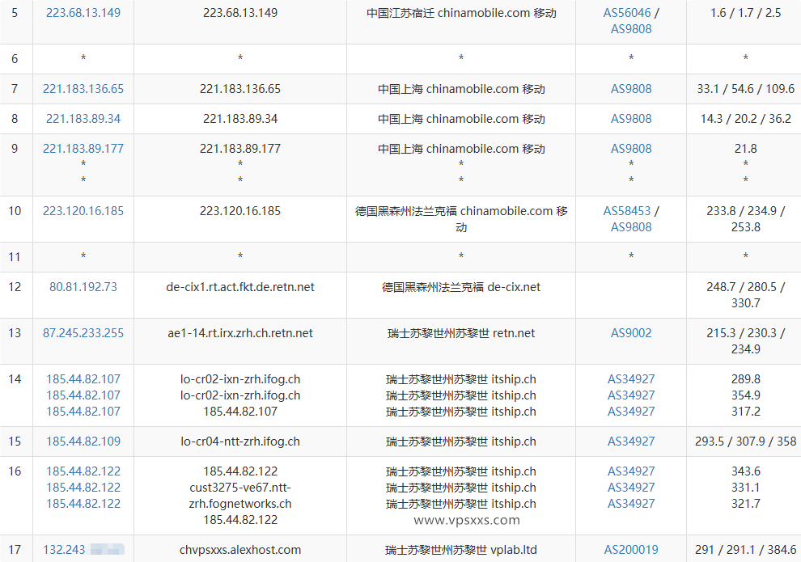
Task: Select hostname chvpsxxs.alexhost.com
Action: [x=240, y=550]
